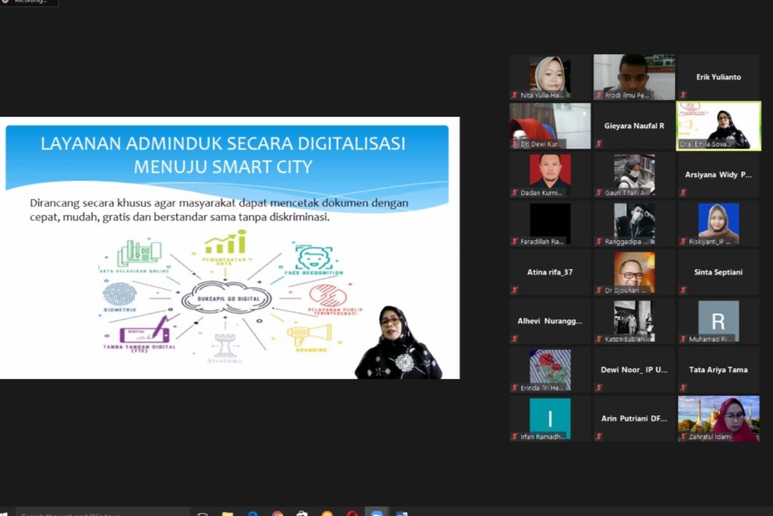Select Prodi Ilmu Pe video tile
773x516 pixels.
coord(634,77)
